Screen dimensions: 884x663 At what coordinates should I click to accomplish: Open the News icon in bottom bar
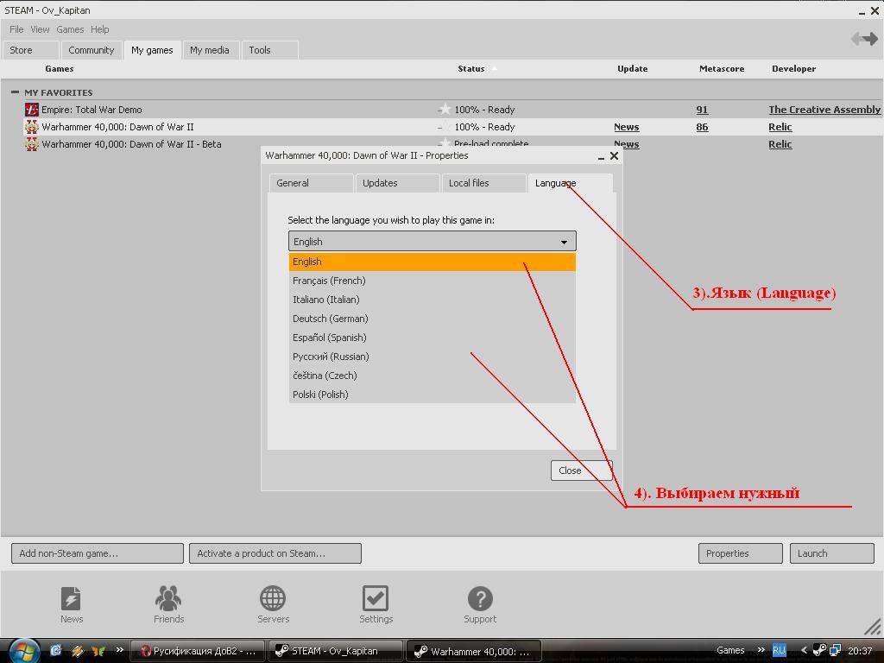(x=71, y=599)
